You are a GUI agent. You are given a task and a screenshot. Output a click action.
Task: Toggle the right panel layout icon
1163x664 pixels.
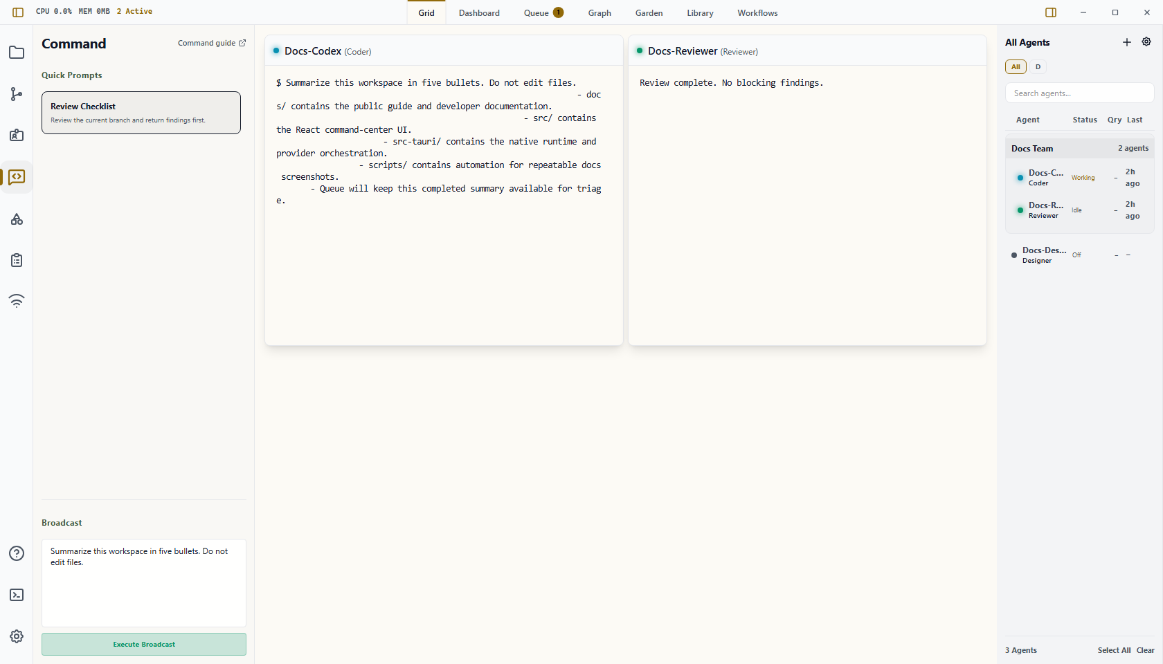click(x=1051, y=12)
